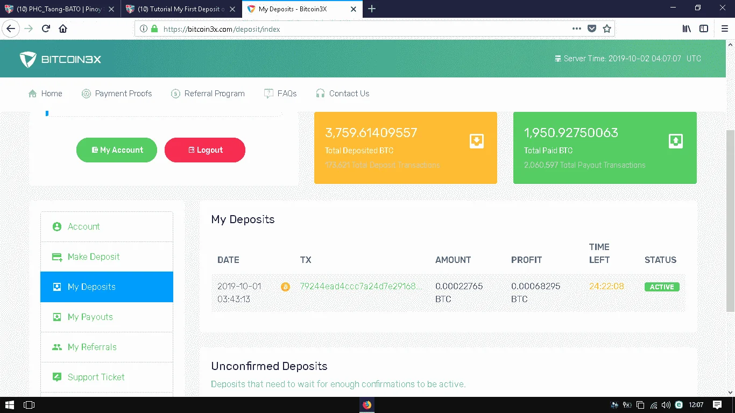Switch to the PHC_Taong-BATO browser tab
The image size is (735, 413).
[60, 9]
